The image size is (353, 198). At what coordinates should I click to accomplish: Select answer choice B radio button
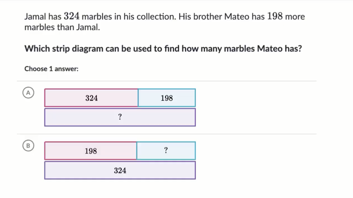28,146
